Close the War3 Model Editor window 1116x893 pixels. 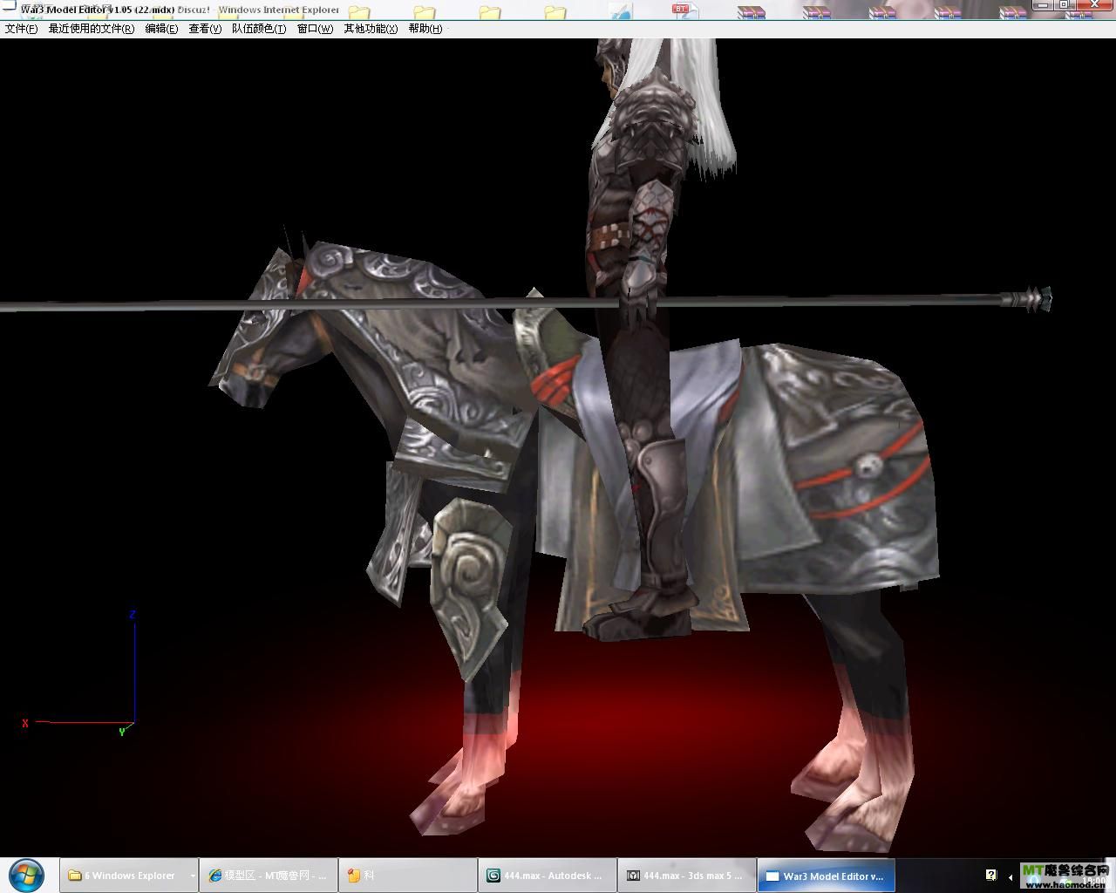1094,4
